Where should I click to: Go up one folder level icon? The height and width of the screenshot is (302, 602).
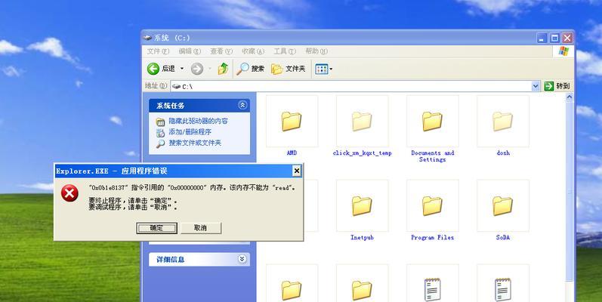(x=223, y=69)
